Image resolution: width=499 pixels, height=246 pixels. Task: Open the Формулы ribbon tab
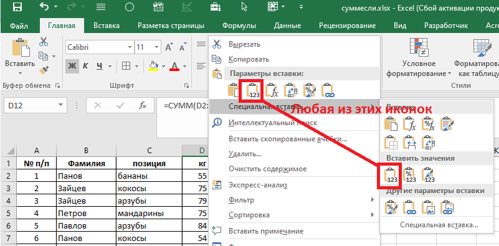coord(239,26)
